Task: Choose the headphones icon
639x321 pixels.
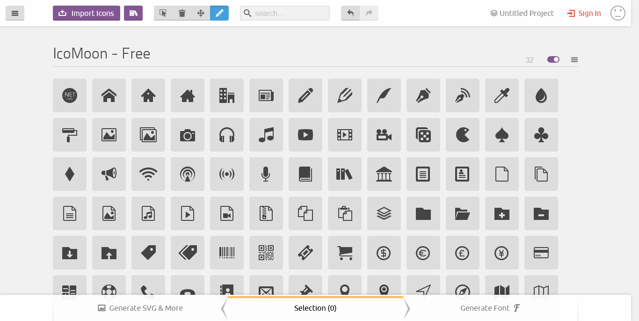Action: click(x=227, y=135)
